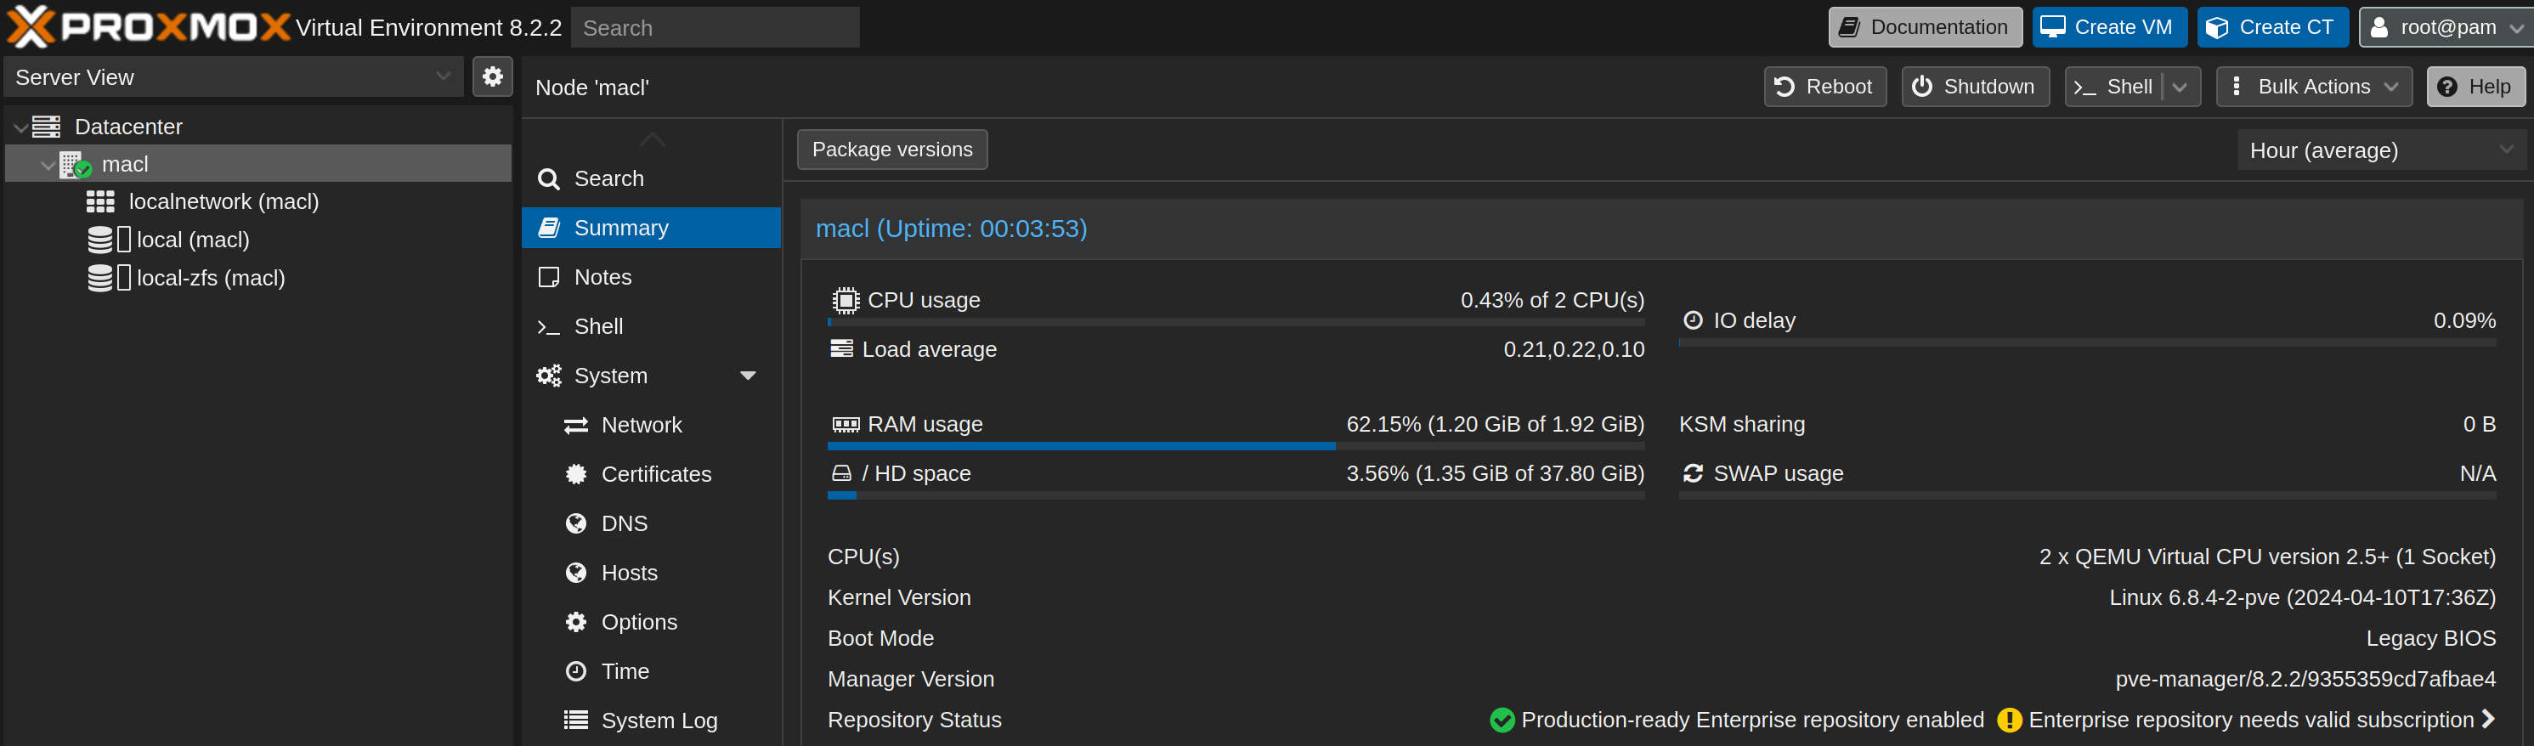Click the Notes sticky-note icon
2534x746 pixels.
click(x=549, y=278)
